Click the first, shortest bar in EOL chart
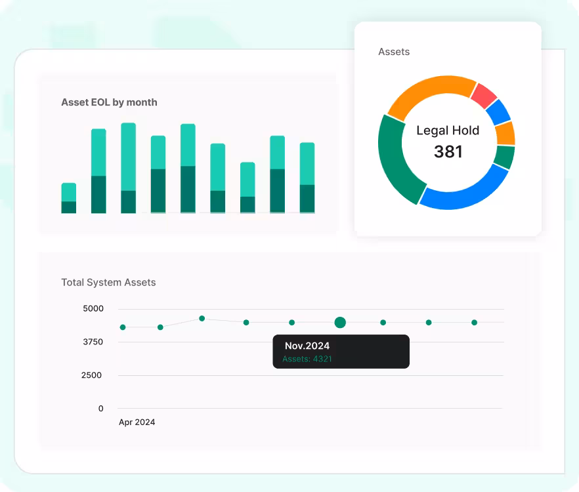The image size is (579, 492). click(69, 198)
